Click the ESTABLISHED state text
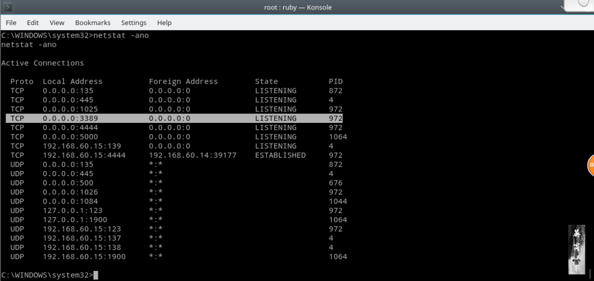This screenshot has width=594, height=281. click(280, 155)
